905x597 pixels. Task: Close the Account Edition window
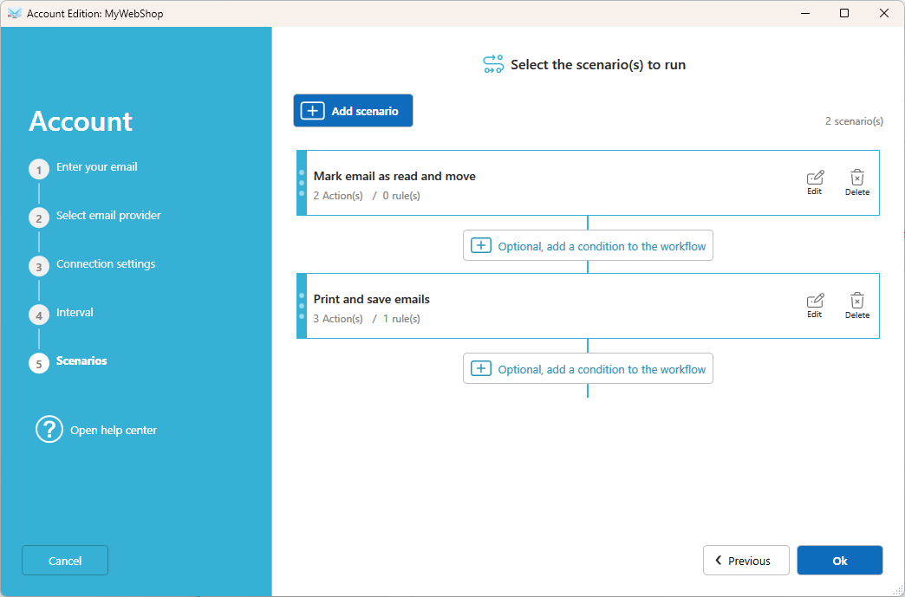pos(883,13)
